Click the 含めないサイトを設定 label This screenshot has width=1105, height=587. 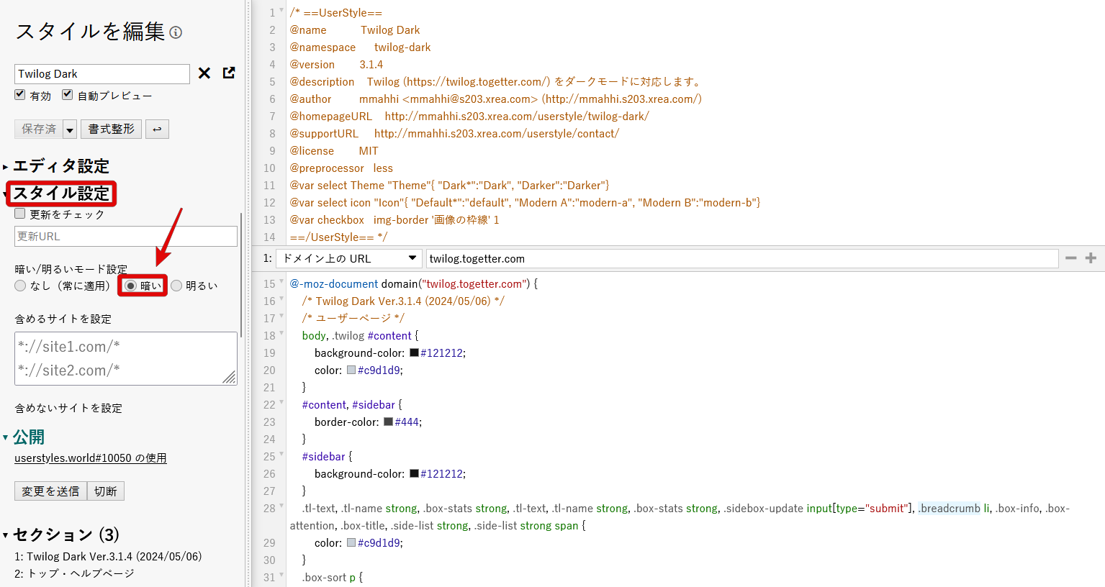(x=68, y=408)
